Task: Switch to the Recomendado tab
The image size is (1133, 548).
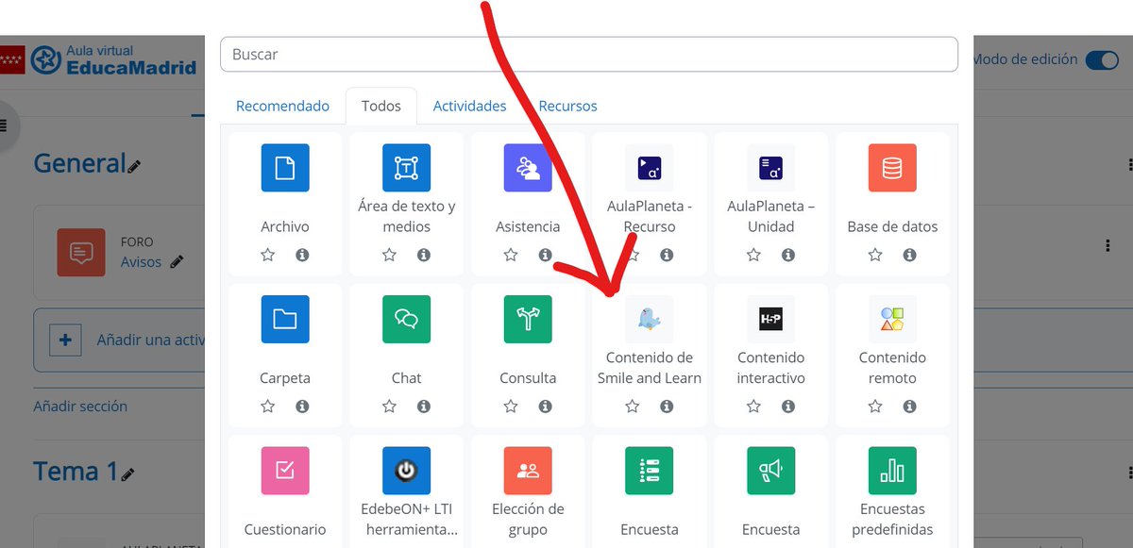Action: (282, 106)
